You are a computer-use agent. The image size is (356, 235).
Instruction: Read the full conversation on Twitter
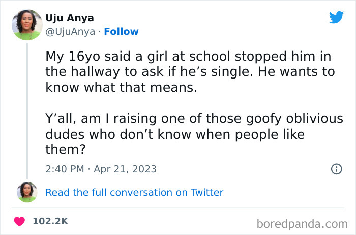134,192
